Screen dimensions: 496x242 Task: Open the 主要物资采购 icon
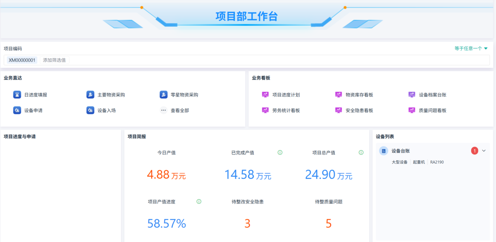pyautogui.click(x=90, y=95)
